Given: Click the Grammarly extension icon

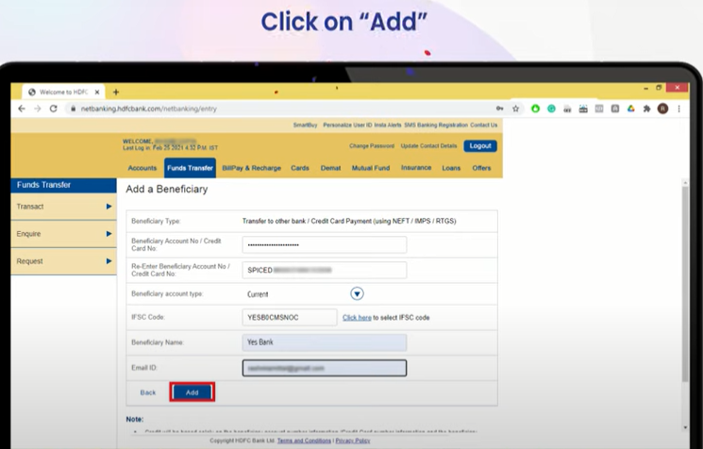Looking at the screenshot, I should click(x=551, y=108).
